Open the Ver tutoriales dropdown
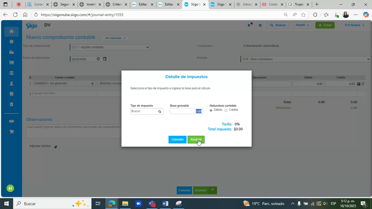Image resolution: width=372 pixels, height=209 pixels. point(115,38)
